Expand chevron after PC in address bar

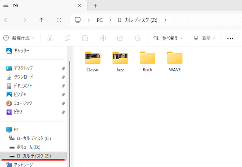coord(110,20)
